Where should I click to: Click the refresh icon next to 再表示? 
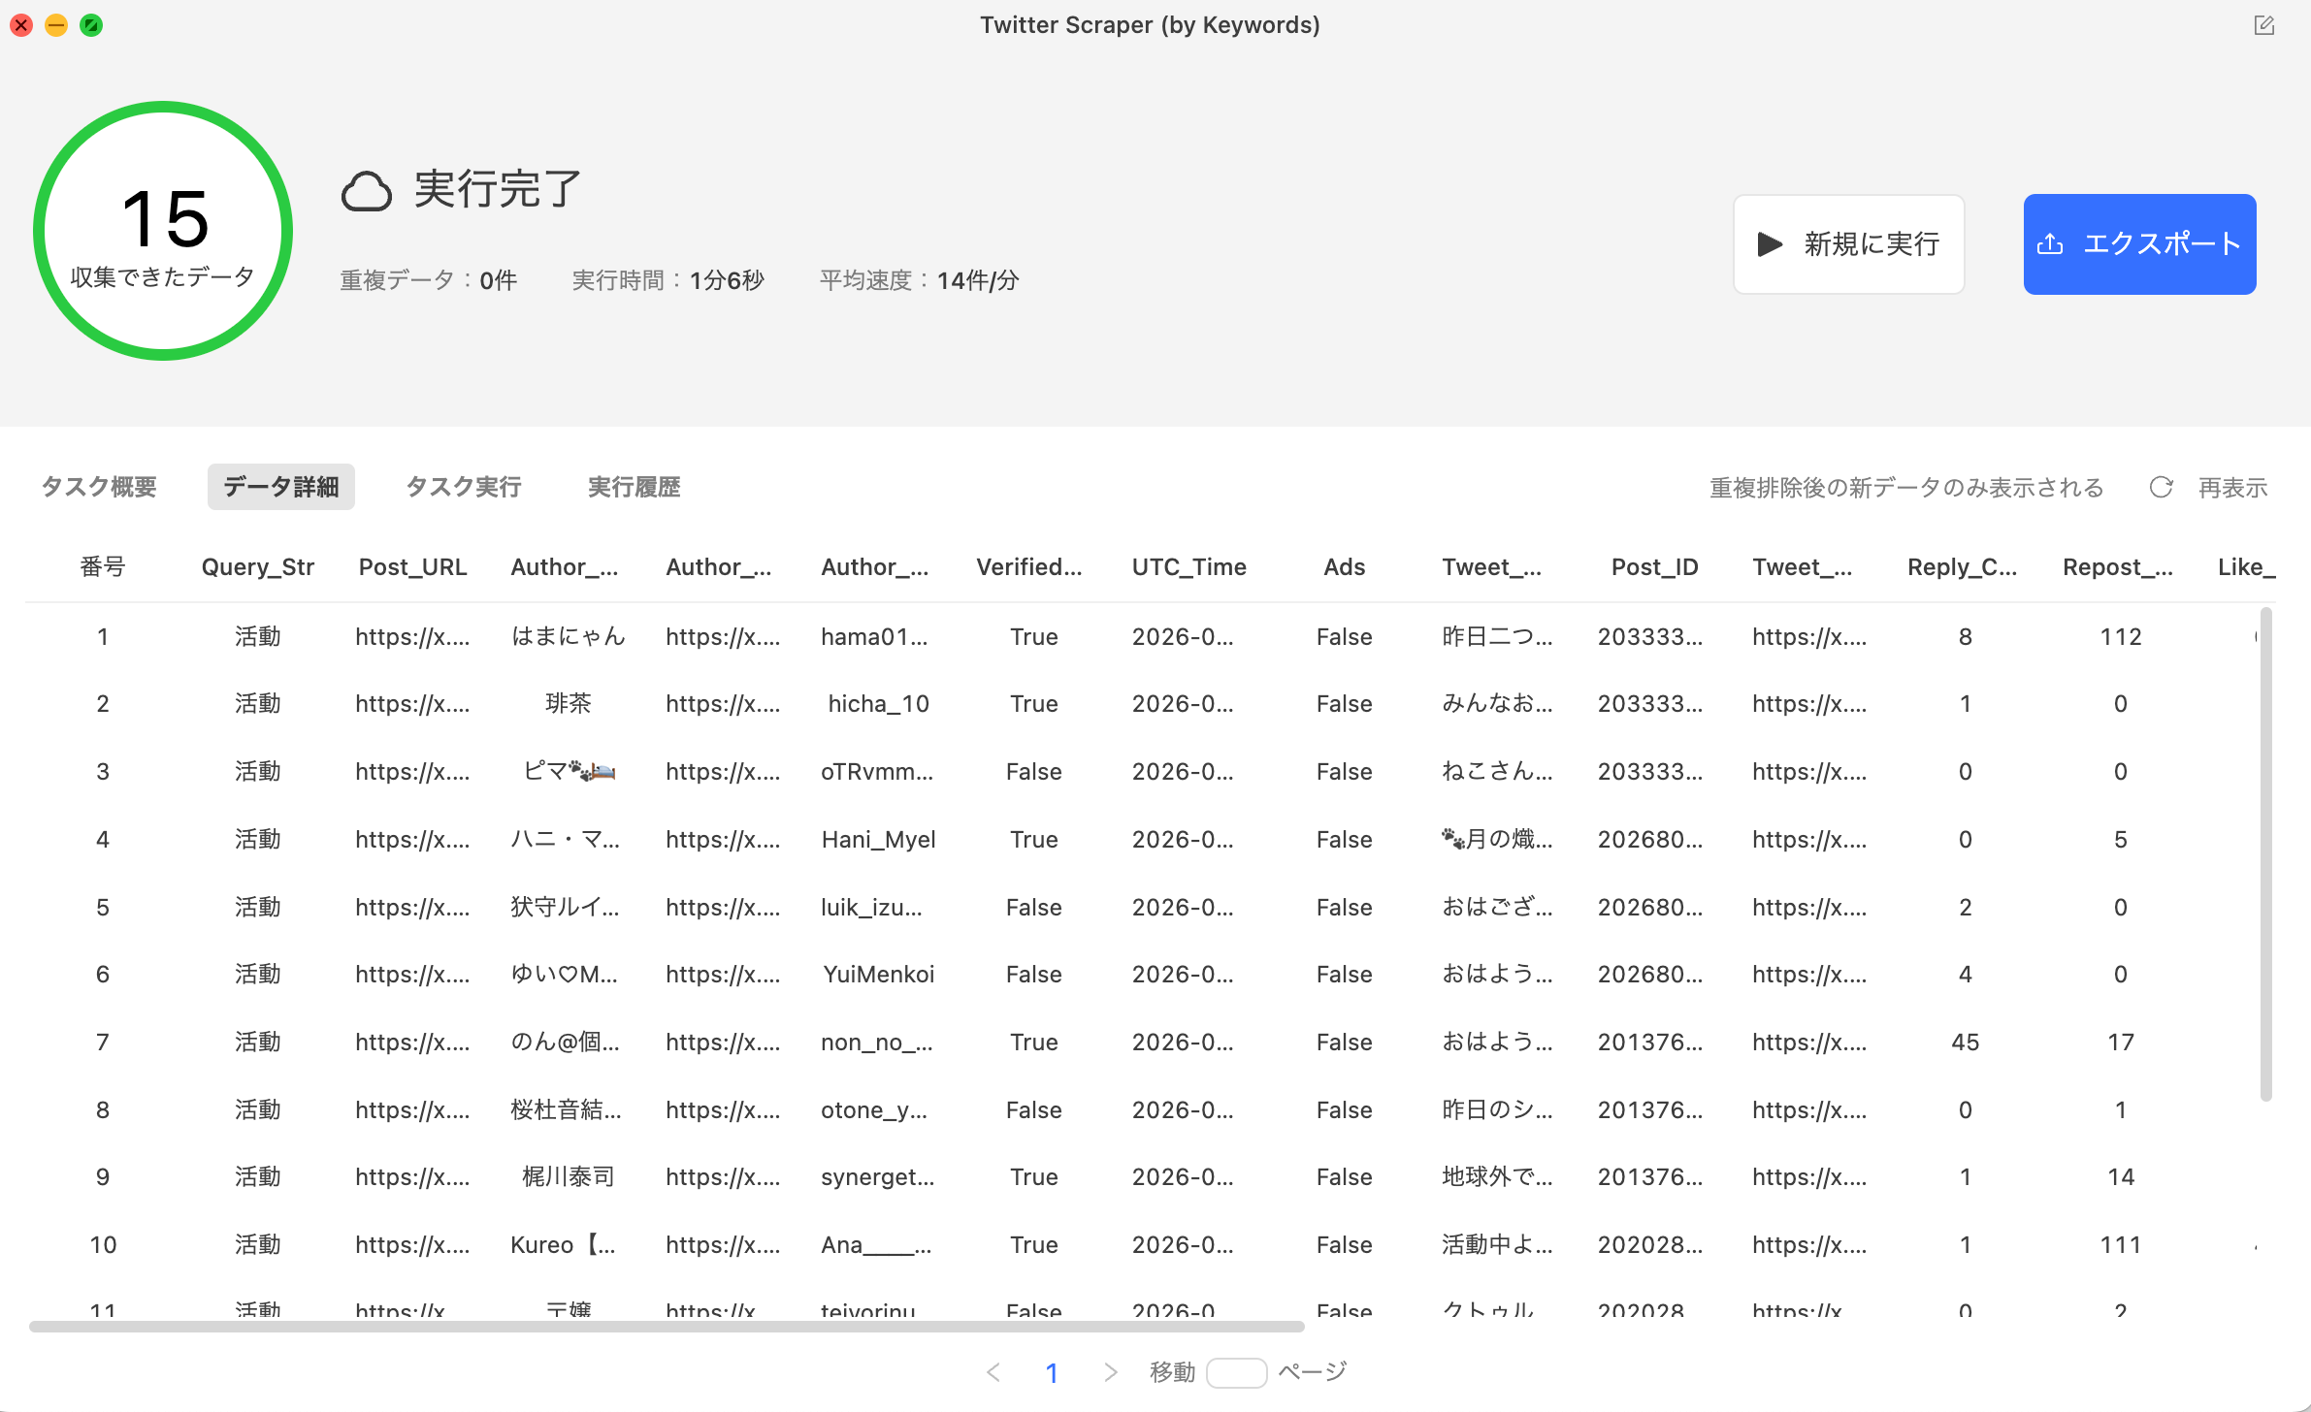coord(2161,487)
